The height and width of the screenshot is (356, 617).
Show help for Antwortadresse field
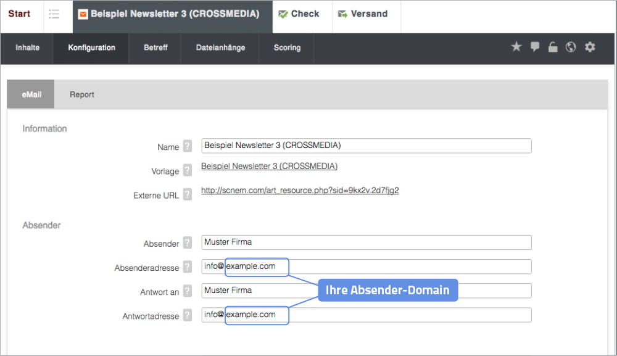pos(188,316)
